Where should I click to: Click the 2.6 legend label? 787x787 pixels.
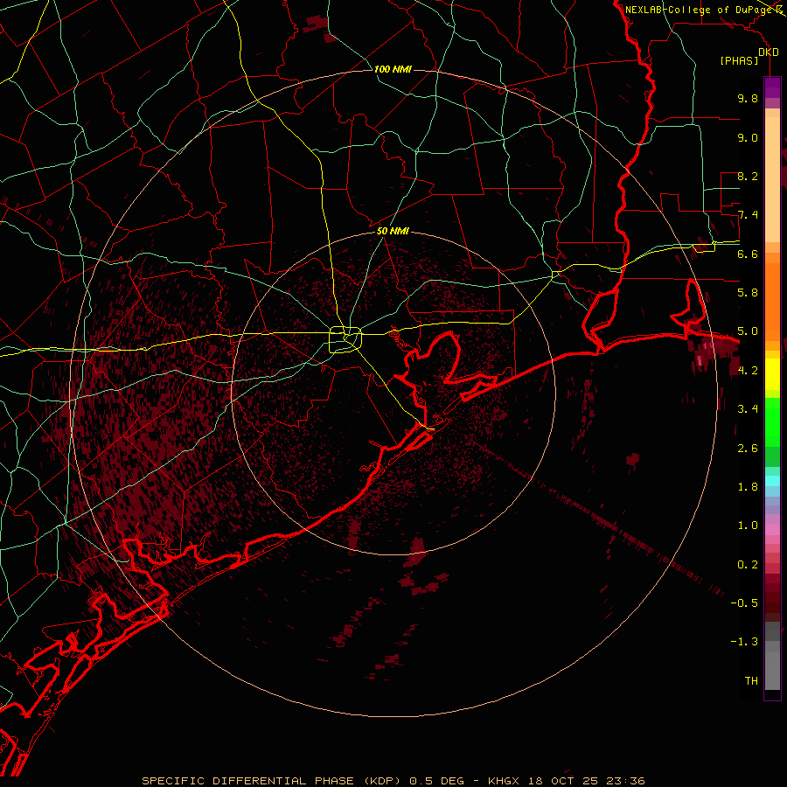[748, 449]
